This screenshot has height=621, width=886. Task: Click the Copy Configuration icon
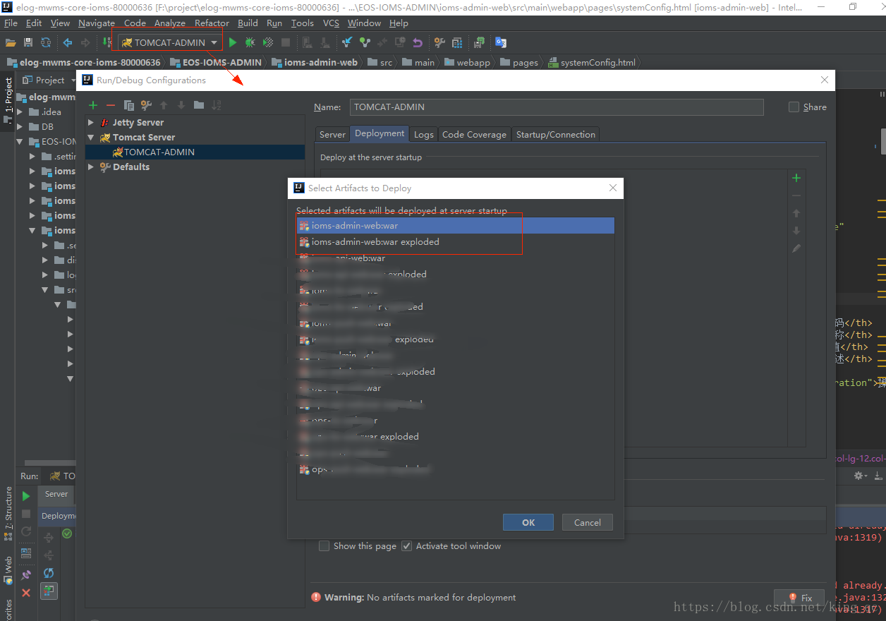pos(128,105)
